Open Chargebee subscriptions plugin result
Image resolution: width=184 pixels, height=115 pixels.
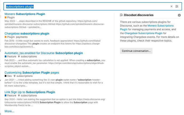(27, 34)
